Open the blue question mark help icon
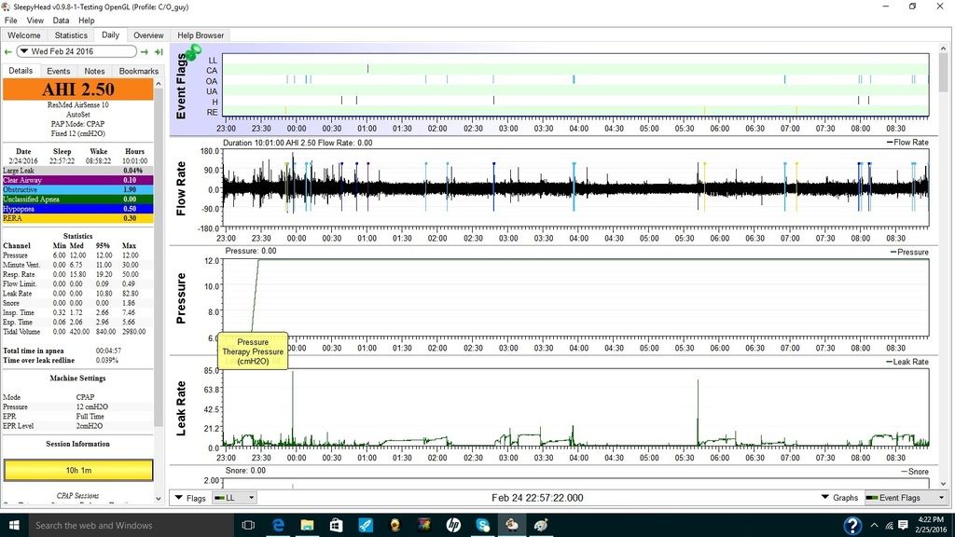This screenshot has width=955, height=537. point(852,525)
